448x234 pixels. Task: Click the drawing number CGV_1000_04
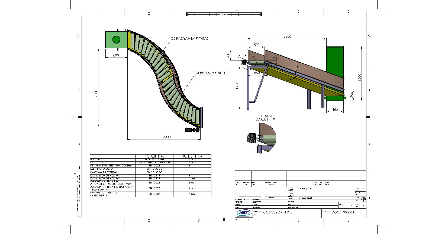[x=343, y=212]
